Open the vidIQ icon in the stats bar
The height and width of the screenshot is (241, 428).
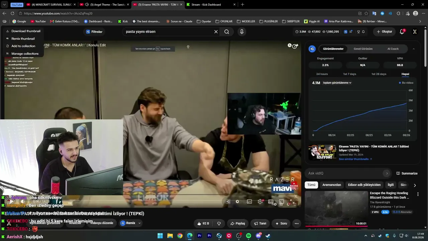345,31
